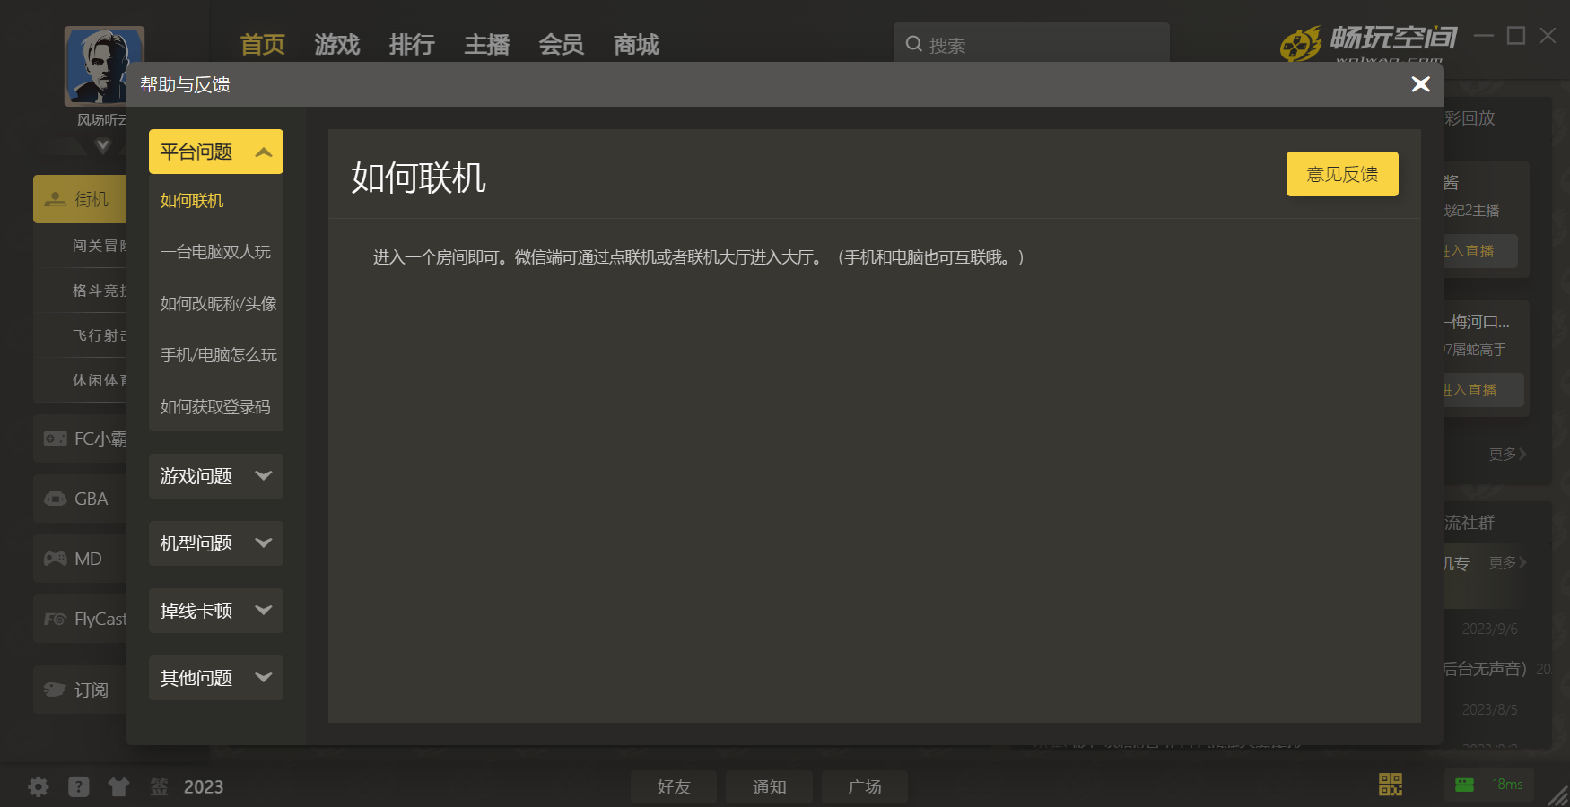The image size is (1570, 807).
Task: Switch to 首页 tab
Action: 263,45
